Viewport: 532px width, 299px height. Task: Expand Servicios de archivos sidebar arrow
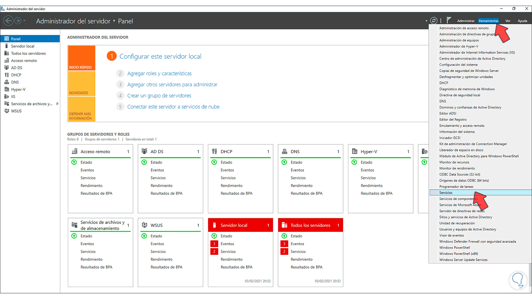tap(57, 104)
